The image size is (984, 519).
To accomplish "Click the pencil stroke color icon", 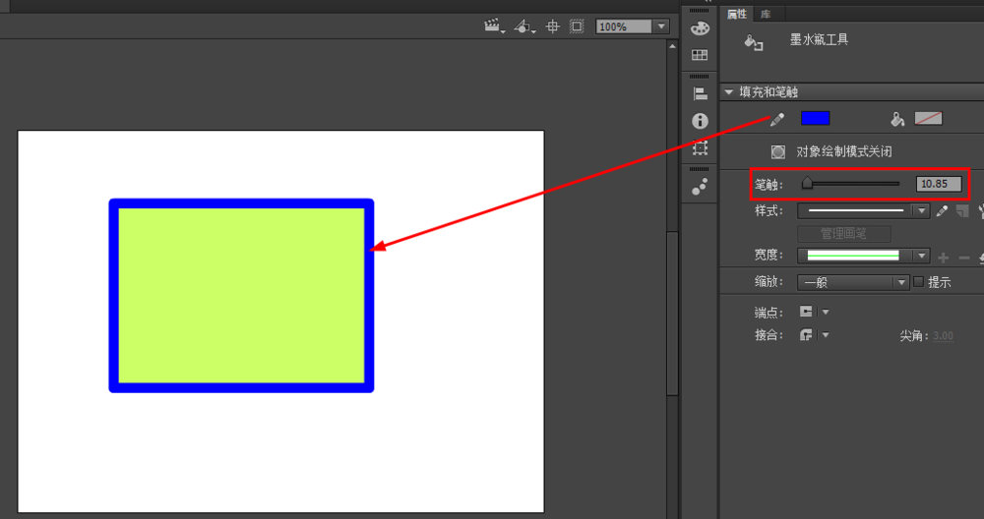I will click(x=777, y=119).
